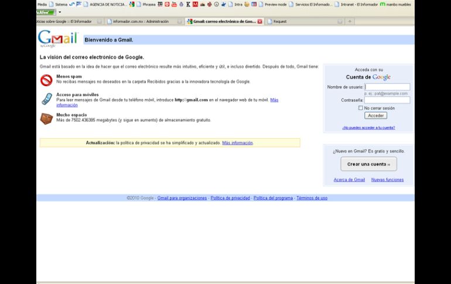This screenshot has width=451, height=284.
Task: Click the blue flag bookmark icon
Action: (79, 4)
